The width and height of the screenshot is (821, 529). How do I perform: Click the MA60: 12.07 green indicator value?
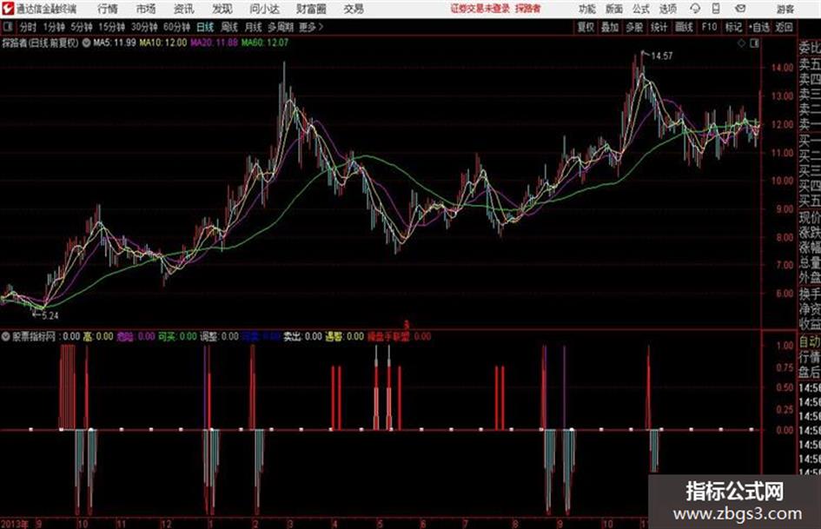pyautogui.click(x=264, y=43)
